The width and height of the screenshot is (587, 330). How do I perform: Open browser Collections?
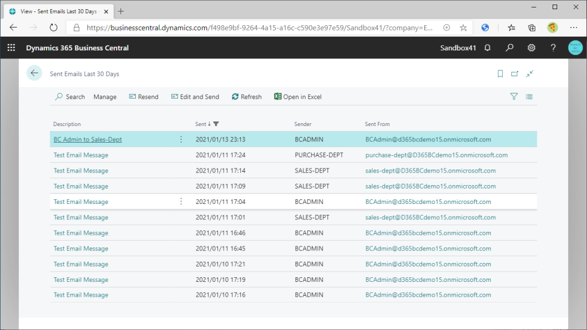531,27
